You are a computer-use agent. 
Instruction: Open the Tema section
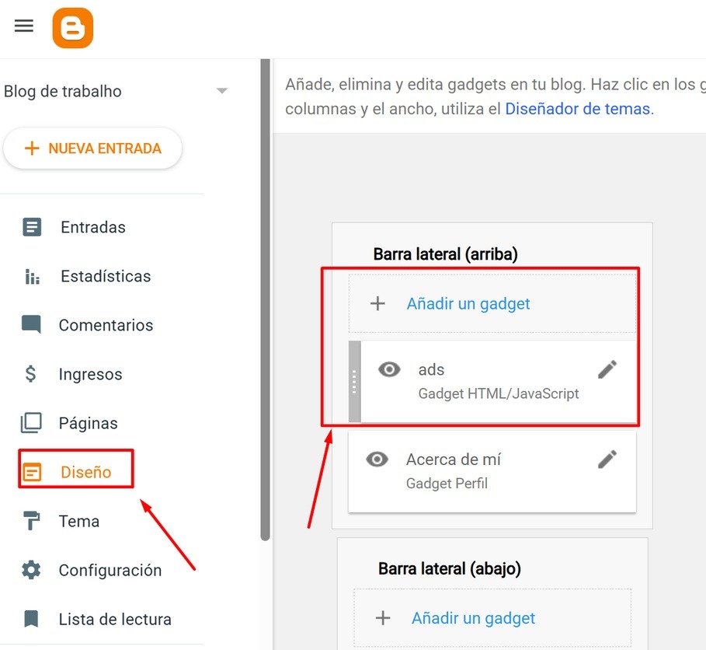[79, 521]
